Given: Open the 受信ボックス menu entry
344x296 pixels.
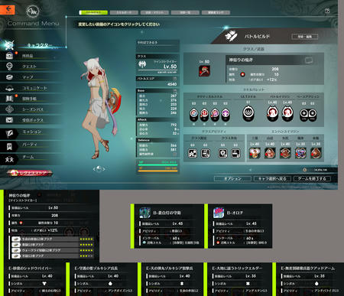Looking at the screenshot, I should coord(33,120).
